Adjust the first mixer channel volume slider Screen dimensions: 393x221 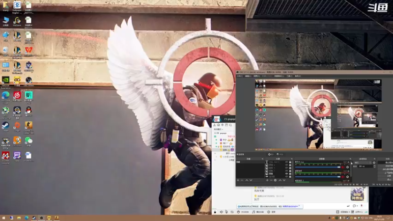coord(318,167)
